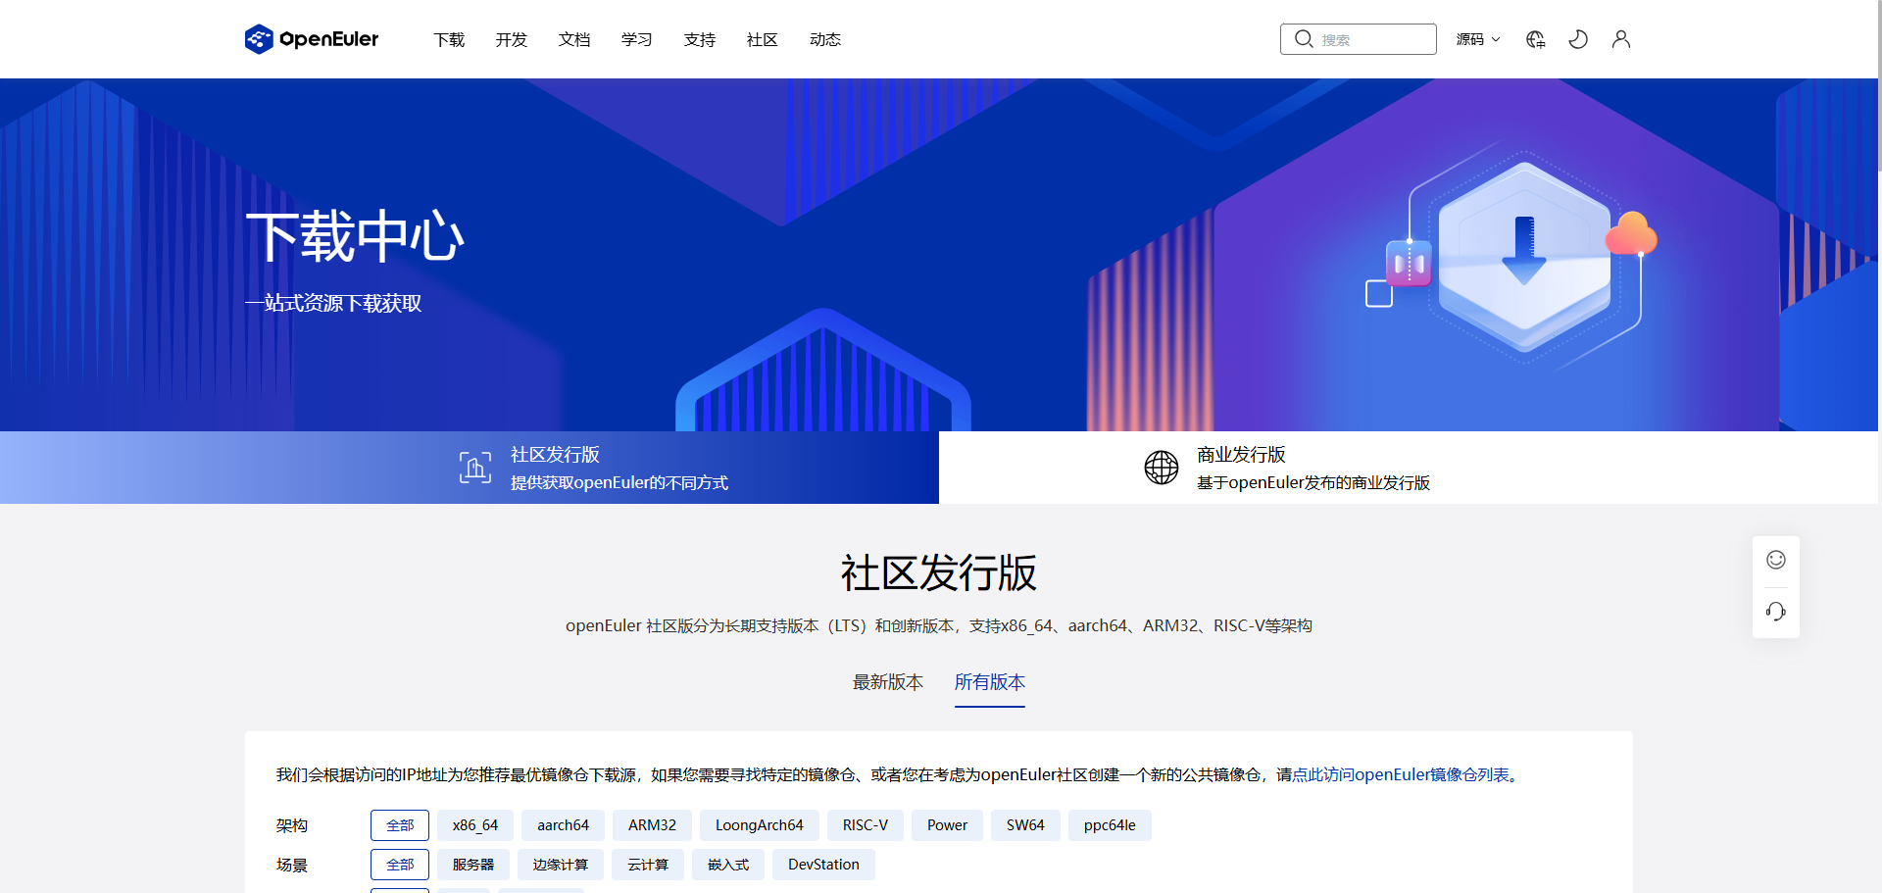Open the openEuler镜像仓列表 link
This screenshot has height=893, width=1882.
pos(1404,774)
